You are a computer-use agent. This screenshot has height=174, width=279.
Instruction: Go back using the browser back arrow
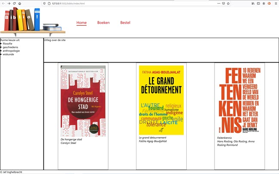pos(3,3)
